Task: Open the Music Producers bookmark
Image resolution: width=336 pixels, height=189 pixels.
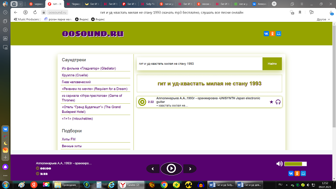Action: (x=27, y=19)
